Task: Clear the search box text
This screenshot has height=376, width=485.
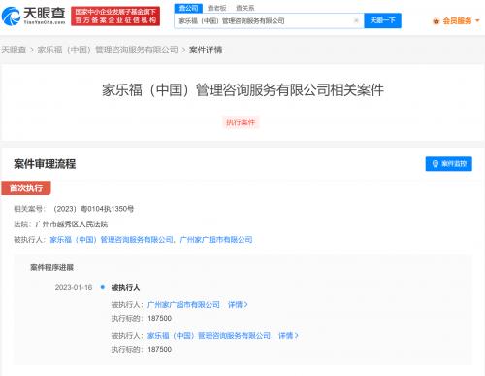Action: [356, 20]
